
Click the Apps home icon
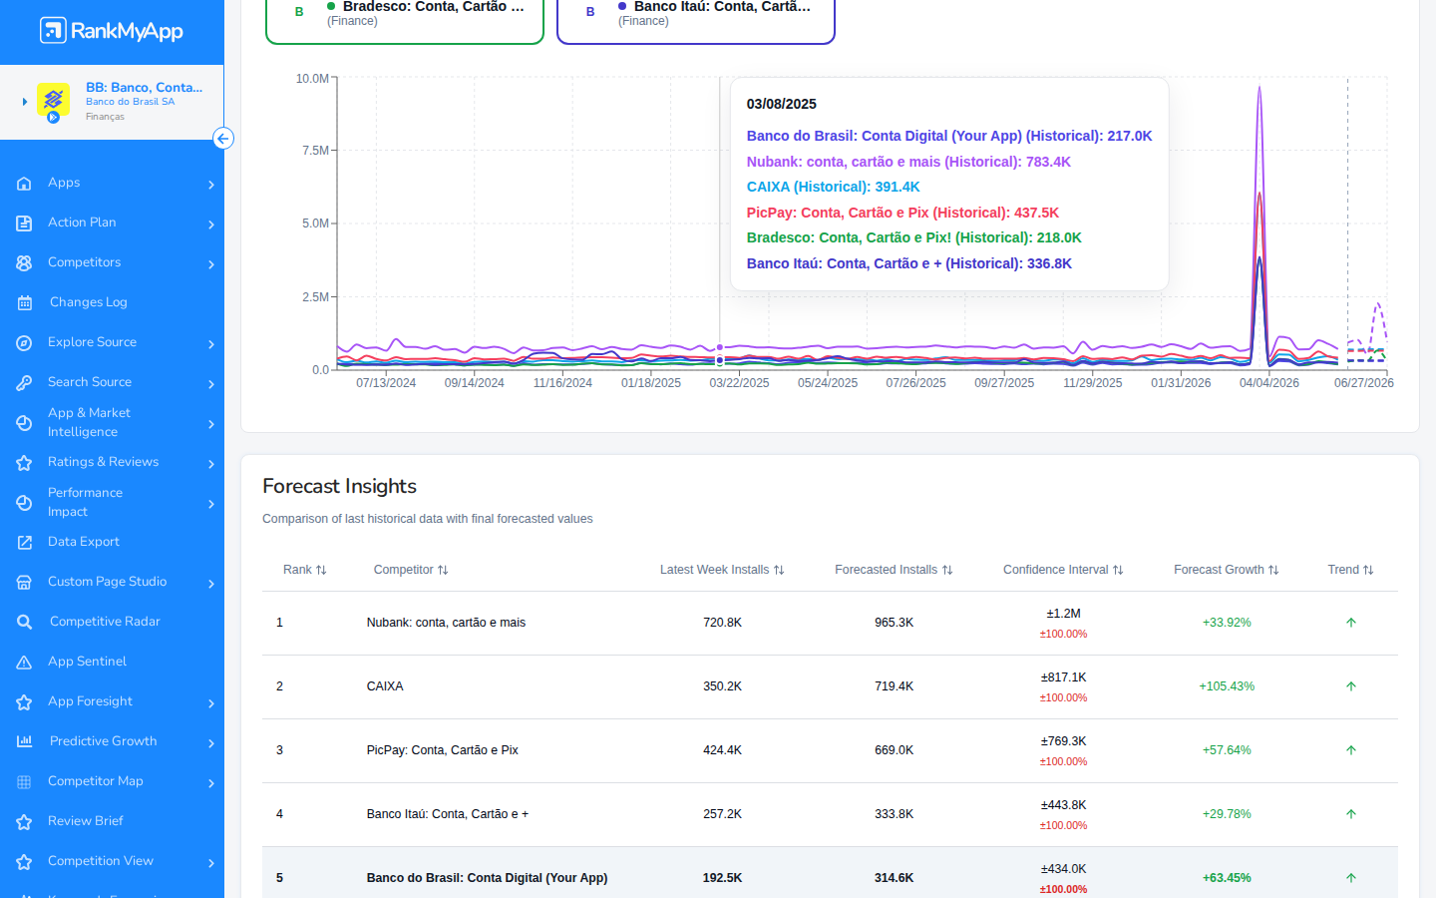pos(24,184)
